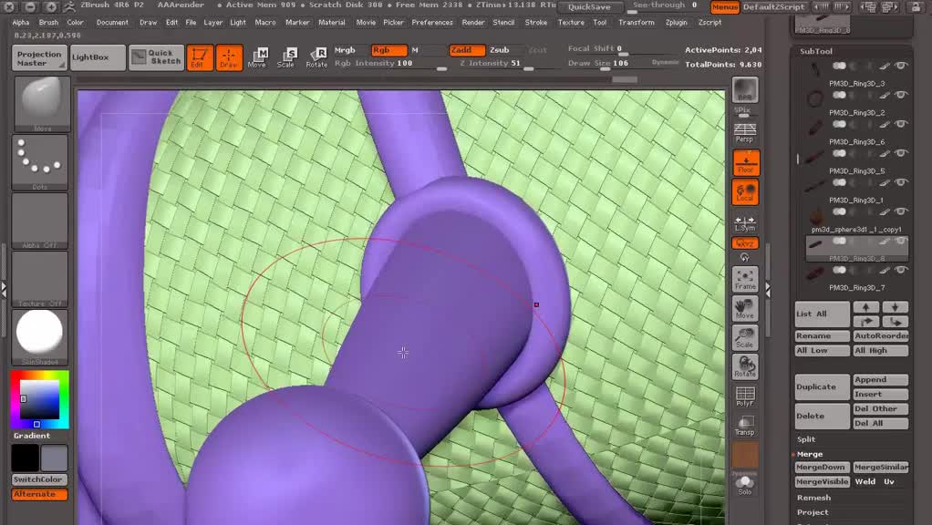Click the canvas Move navigation icon
Screen dimensions: 932x525
(x=745, y=309)
